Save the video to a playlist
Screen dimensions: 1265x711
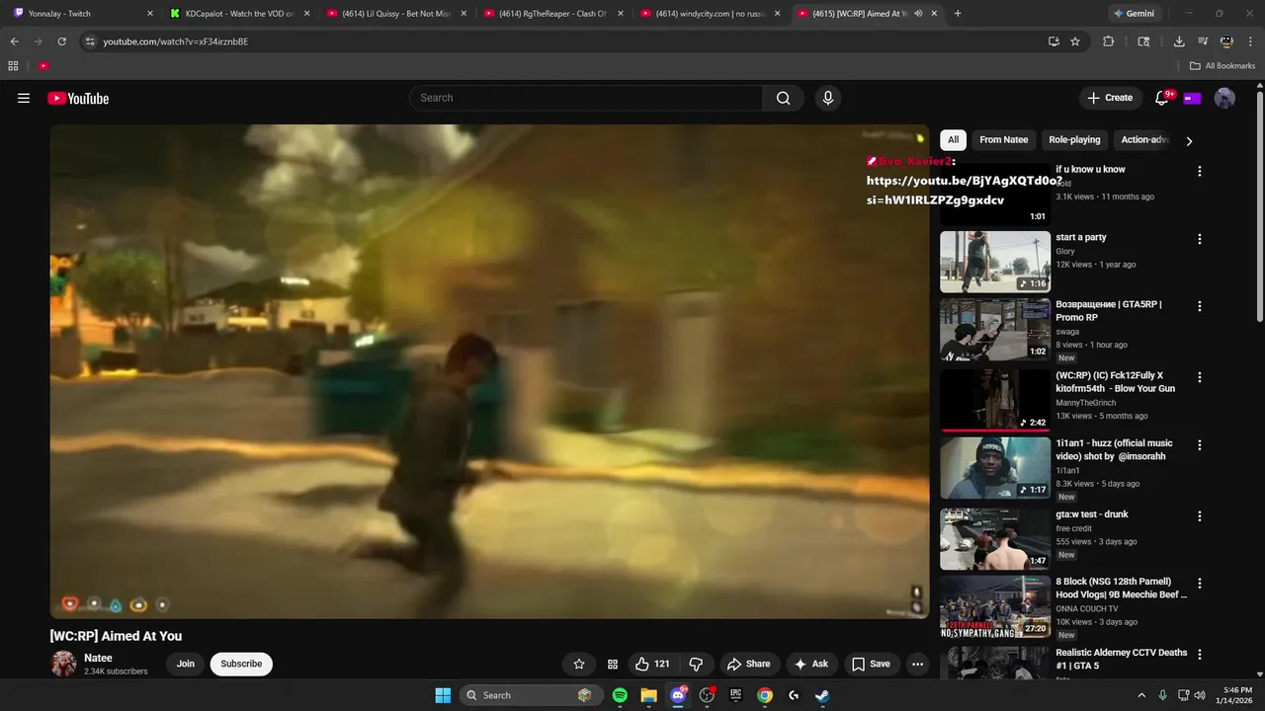tap(872, 664)
